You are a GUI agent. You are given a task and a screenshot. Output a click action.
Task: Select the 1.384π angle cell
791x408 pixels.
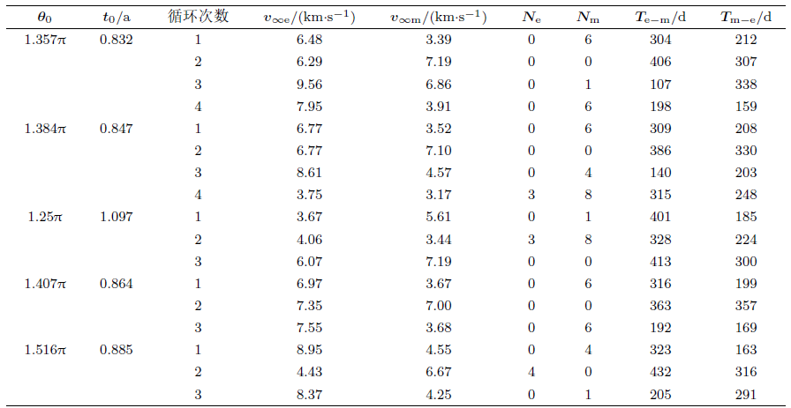[x=47, y=129]
